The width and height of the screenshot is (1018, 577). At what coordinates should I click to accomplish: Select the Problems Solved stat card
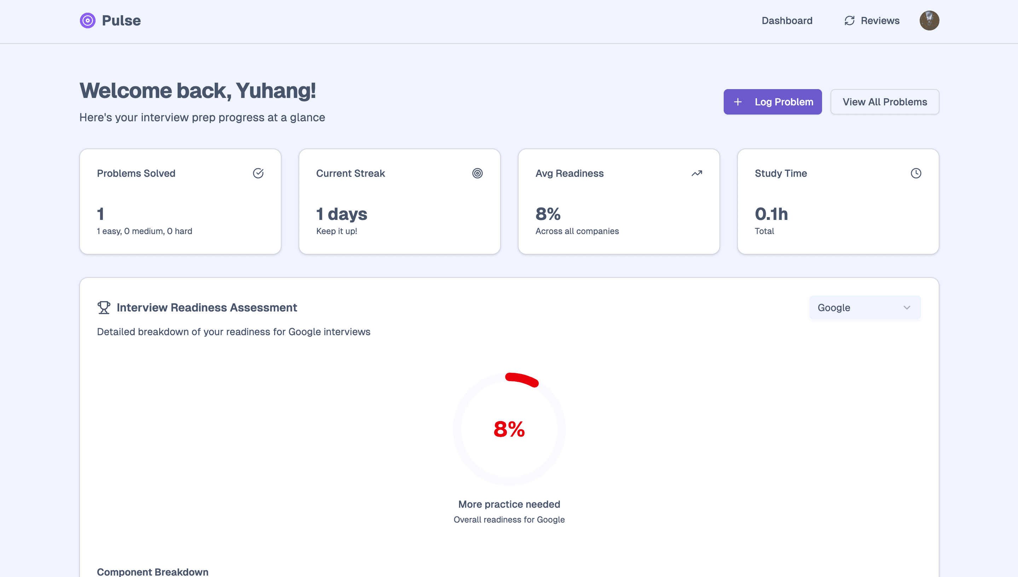pos(180,201)
